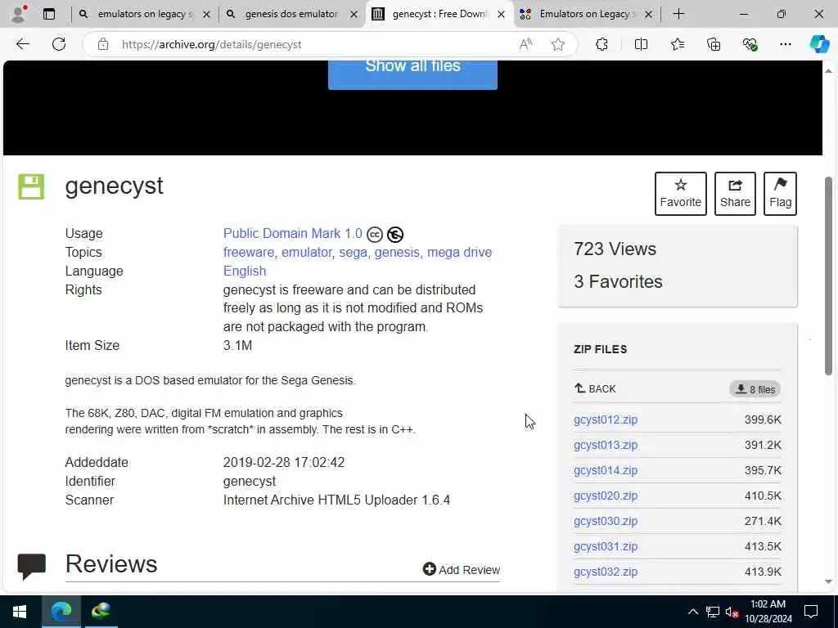Screen dimensions: 838x628
Task: Open the Favorites list icon
Action: pos(678,44)
